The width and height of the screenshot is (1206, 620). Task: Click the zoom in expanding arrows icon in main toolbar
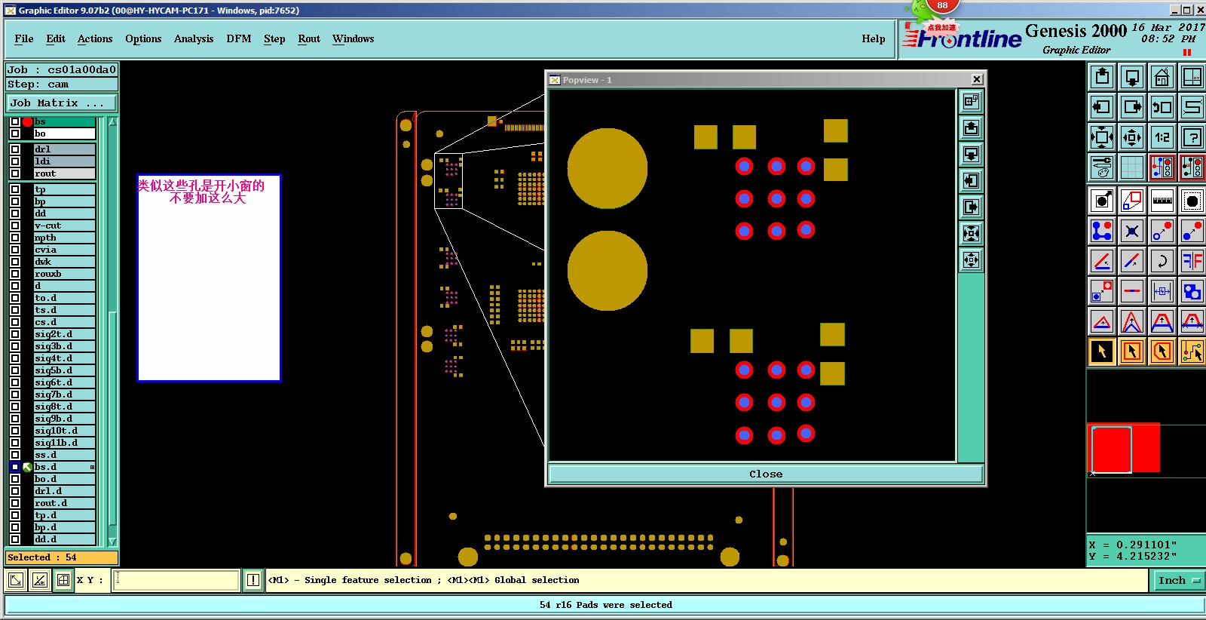1102,137
